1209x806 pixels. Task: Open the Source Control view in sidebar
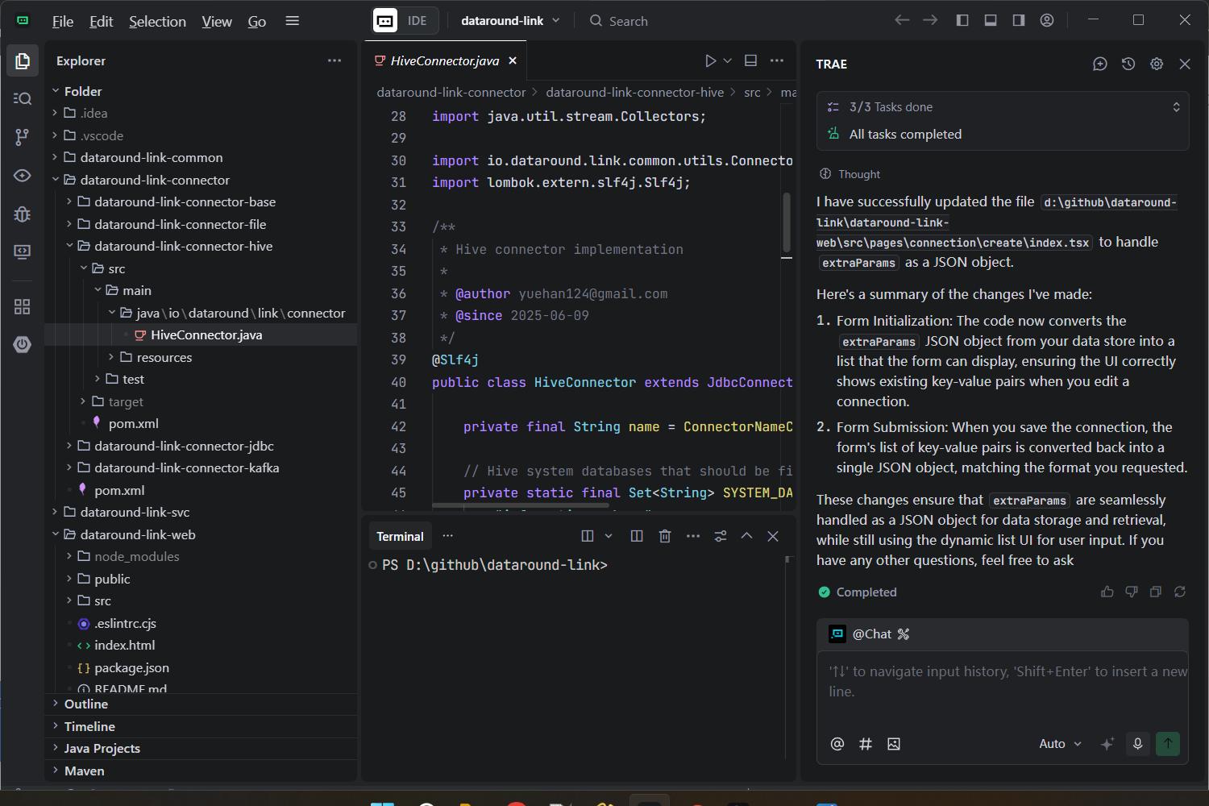tap(22, 137)
